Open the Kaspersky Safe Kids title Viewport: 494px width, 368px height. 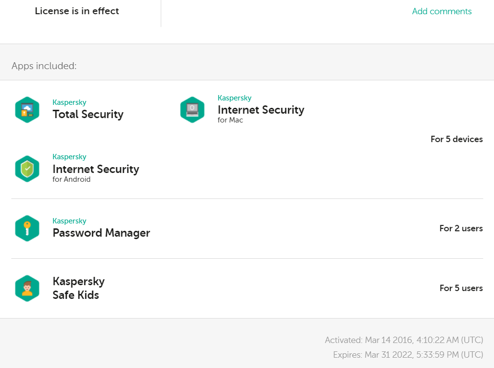click(x=78, y=288)
